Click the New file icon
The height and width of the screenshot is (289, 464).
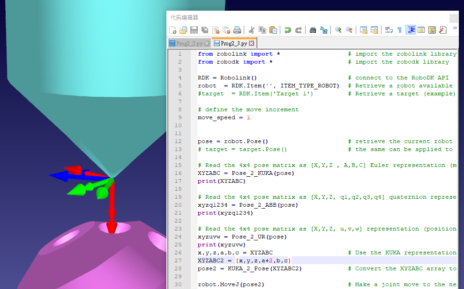click(173, 30)
